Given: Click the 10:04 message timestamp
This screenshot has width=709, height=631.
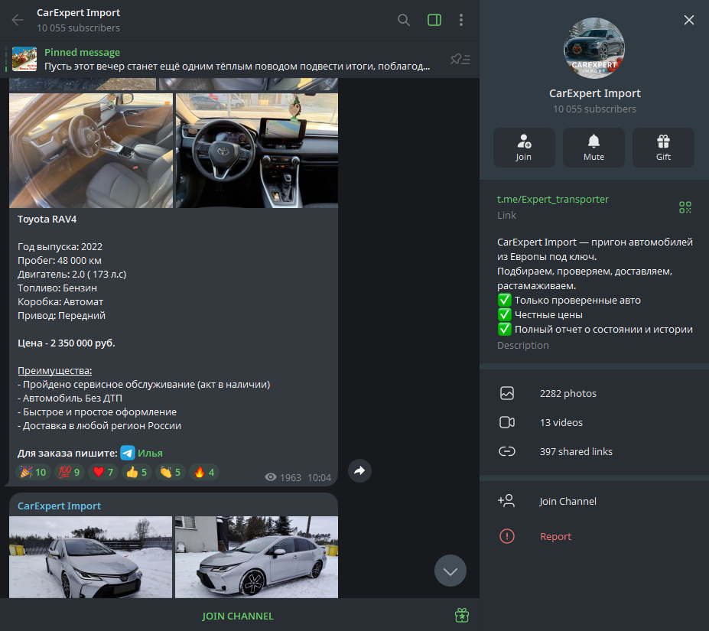Looking at the screenshot, I should [319, 478].
